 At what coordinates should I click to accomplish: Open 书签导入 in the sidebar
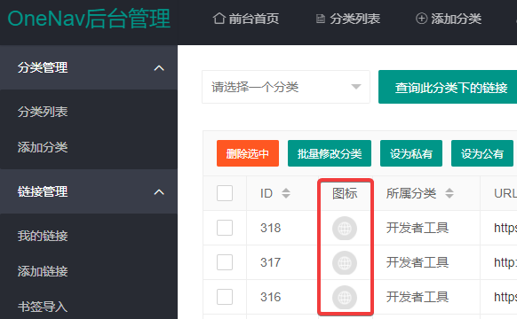(x=43, y=307)
